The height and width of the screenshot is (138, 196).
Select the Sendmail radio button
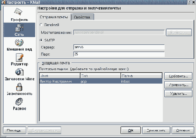(x=41, y=25)
